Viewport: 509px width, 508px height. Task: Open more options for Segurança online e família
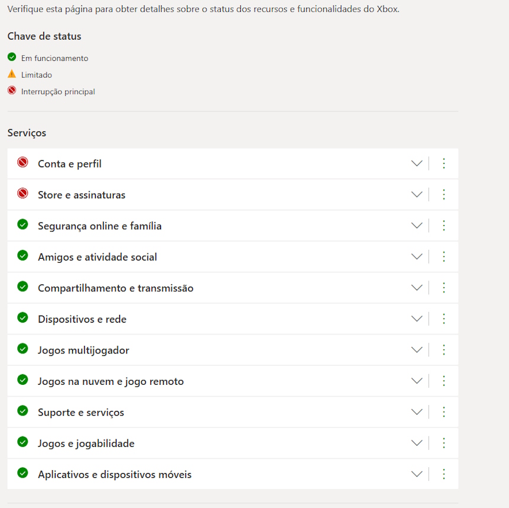[x=444, y=226]
